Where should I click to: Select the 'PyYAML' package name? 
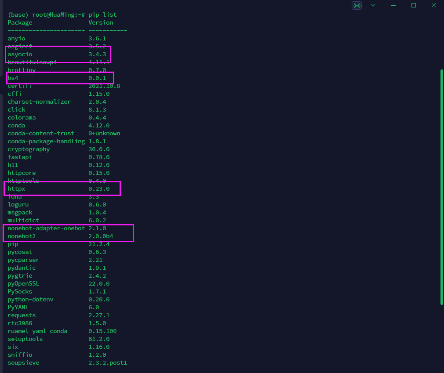(18, 308)
